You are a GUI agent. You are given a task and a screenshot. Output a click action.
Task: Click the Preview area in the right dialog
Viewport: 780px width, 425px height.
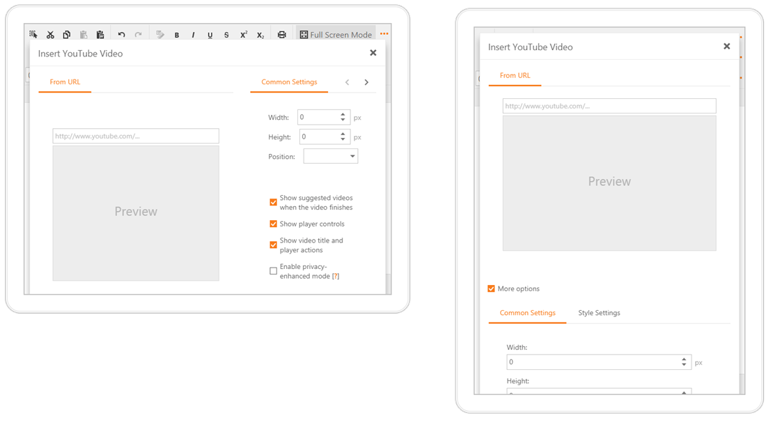(609, 183)
